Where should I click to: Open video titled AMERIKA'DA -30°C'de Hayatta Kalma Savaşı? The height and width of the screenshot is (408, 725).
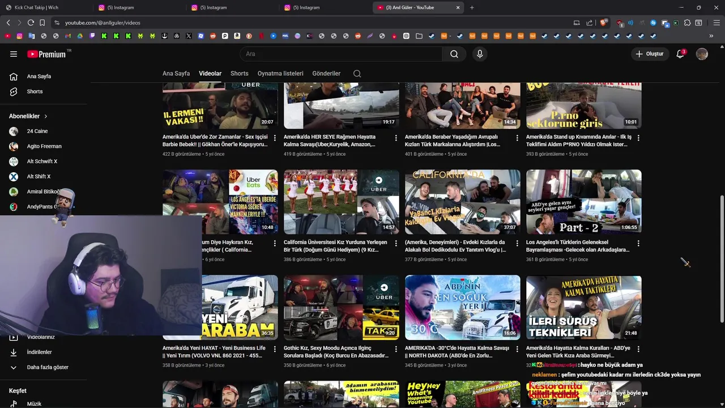coord(457,351)
